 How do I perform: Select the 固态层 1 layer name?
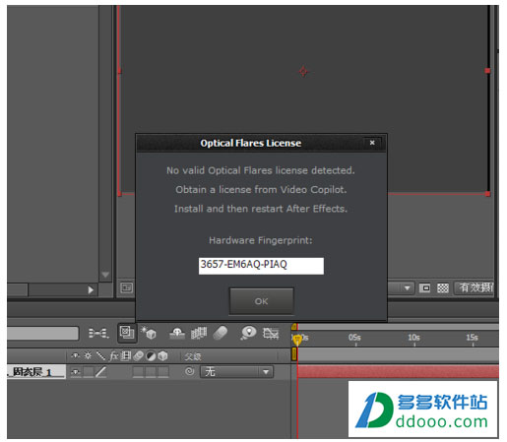(32, 372)
